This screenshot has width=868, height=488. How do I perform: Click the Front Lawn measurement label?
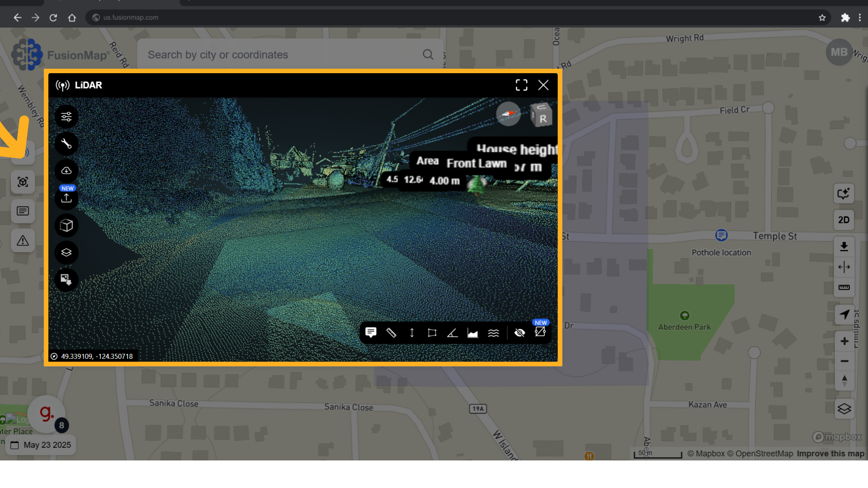pyautogui.click(x=476, y=163)
